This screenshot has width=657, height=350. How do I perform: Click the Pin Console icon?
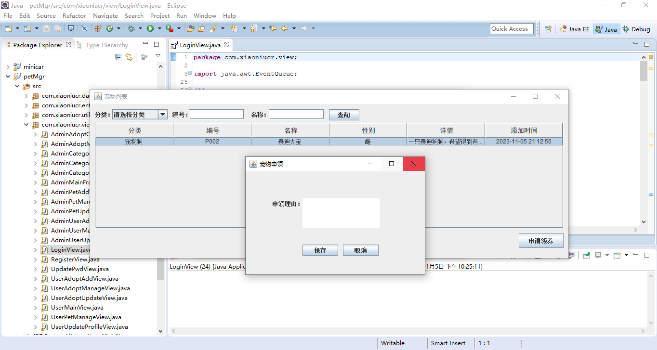586,255
